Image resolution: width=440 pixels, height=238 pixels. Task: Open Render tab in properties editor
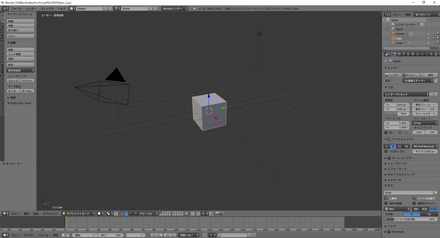click(x=395, y=54)
